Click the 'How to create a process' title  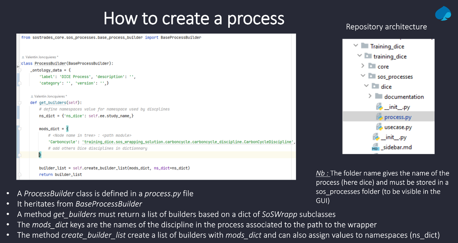[x=194, y=18]
